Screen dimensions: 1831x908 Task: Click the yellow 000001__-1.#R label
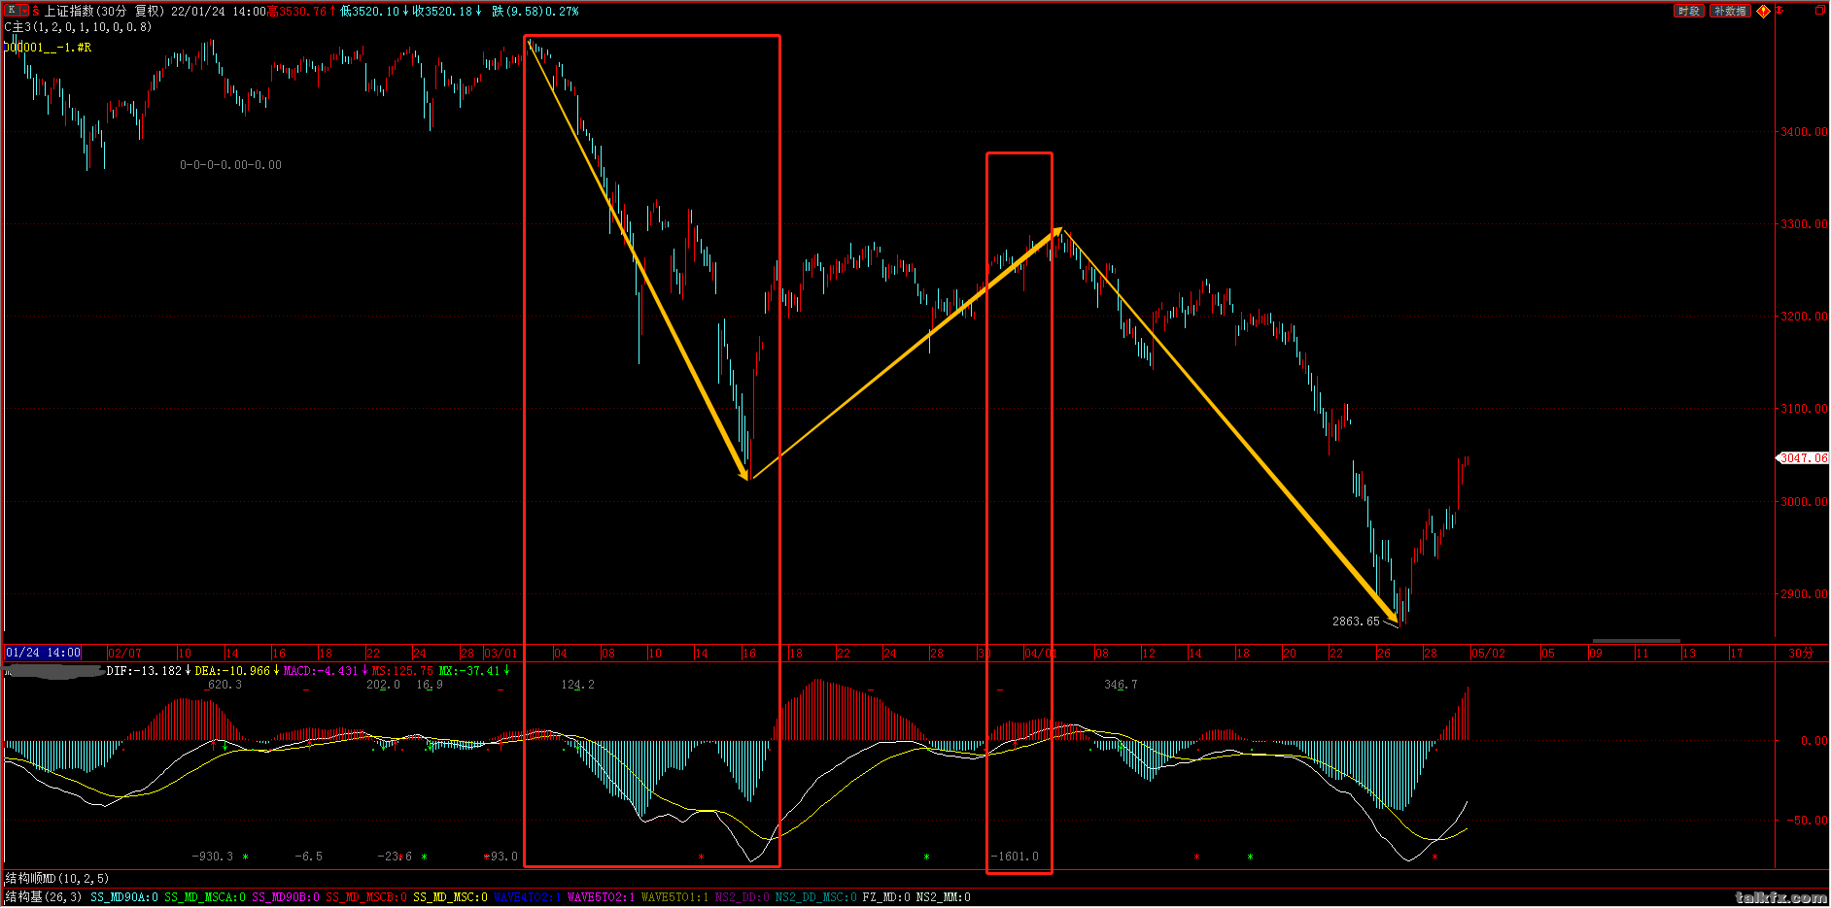coord(48,47)
